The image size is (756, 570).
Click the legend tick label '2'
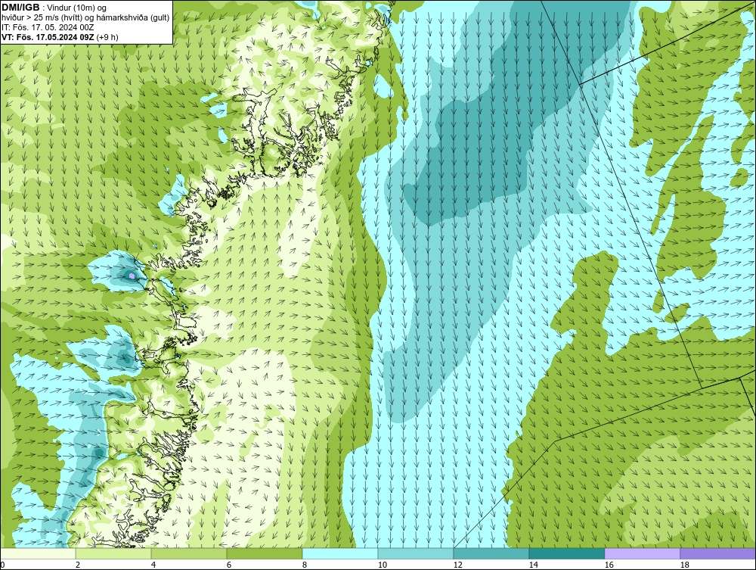point(78,565)
